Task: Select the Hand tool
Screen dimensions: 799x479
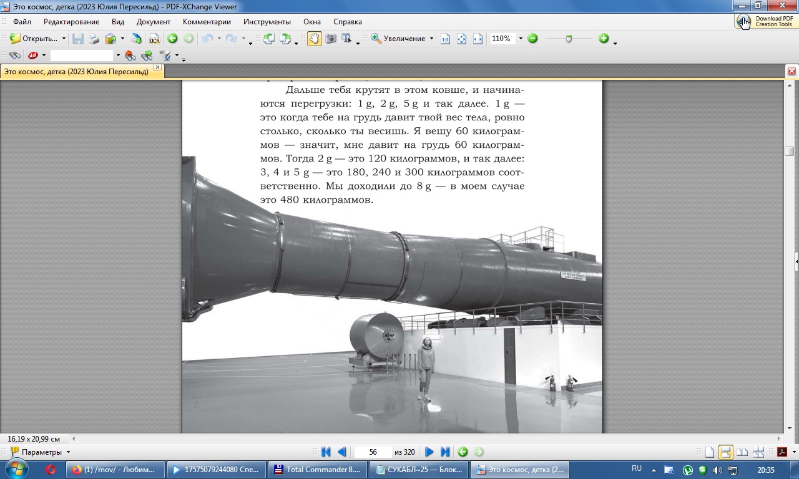Action: click(x=314, y=39)
